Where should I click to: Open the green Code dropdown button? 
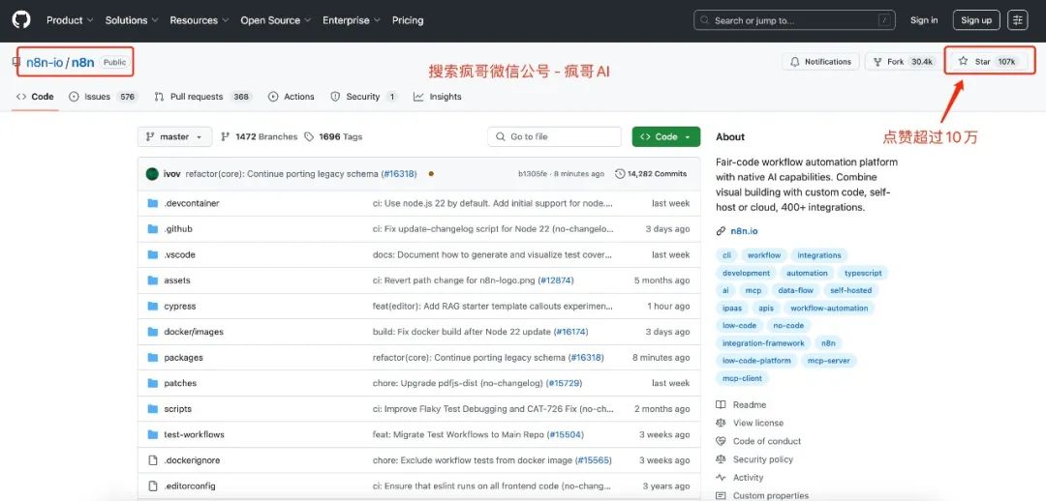click(665, 136)
